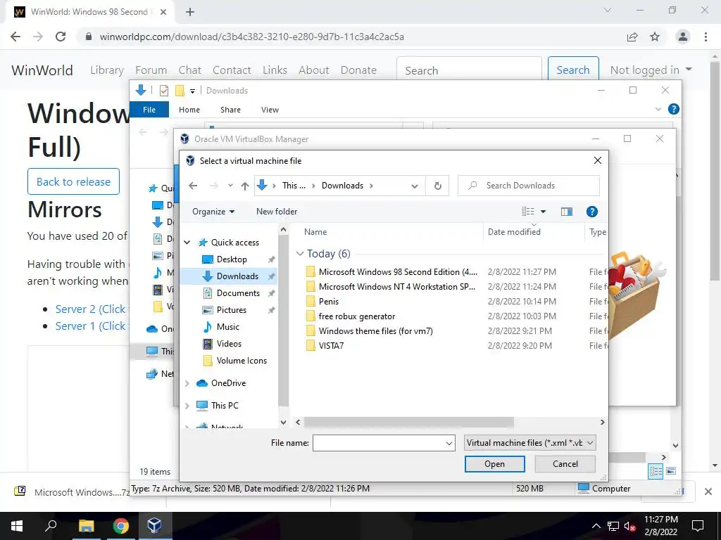Open Share tab in Downloads Explorer window
This screenshot has width=721, height=540.
[230, 110]
